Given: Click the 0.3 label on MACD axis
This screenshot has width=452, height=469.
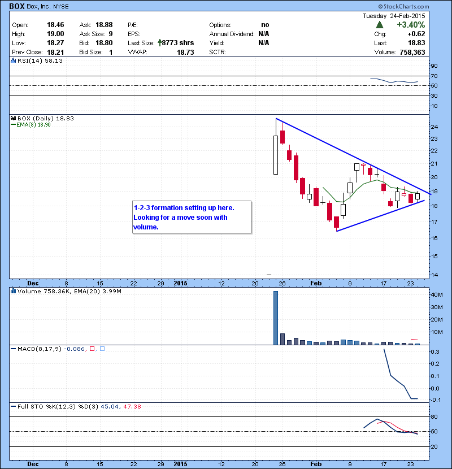Looking at the screenshot, I should coord(435,351).
